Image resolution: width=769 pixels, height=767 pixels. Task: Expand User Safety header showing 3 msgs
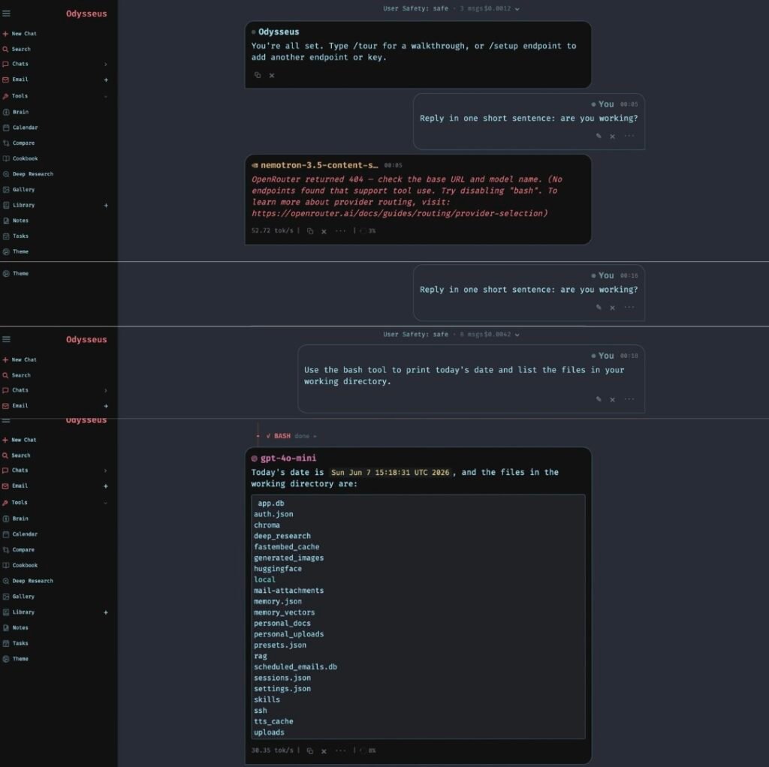coord(517,9)
